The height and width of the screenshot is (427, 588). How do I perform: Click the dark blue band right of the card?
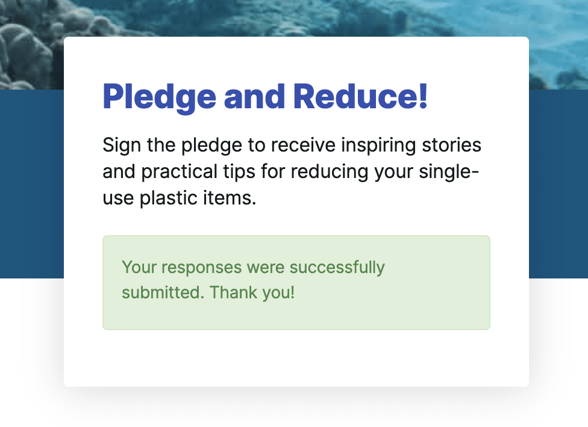(558, 183)
